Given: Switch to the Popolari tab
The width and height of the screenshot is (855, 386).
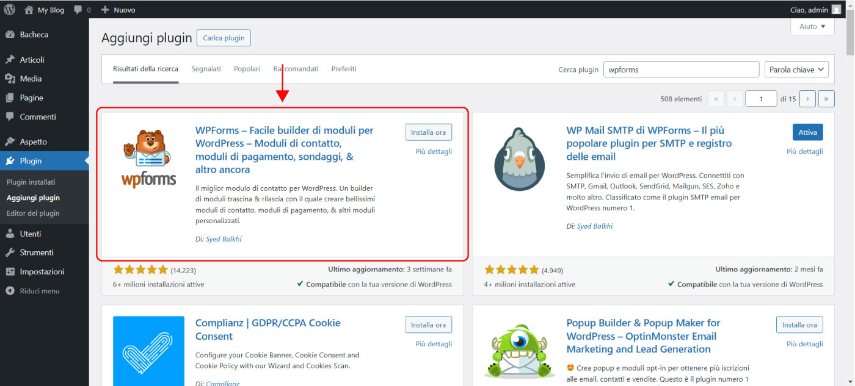Looking at the screenshot, I should [x=247, y=69].
